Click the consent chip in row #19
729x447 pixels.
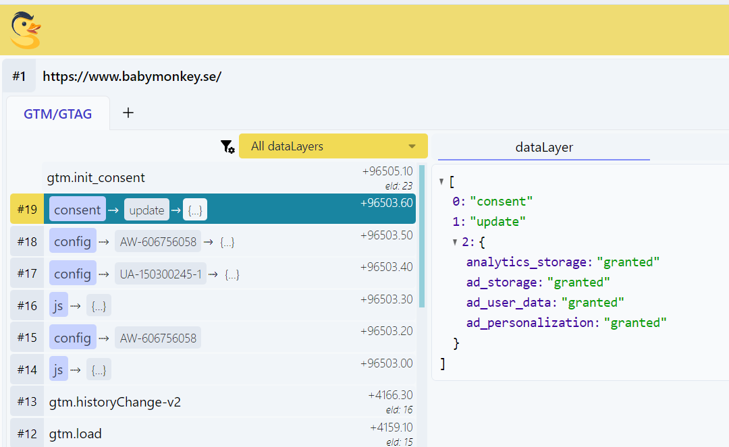coord(77,210)
